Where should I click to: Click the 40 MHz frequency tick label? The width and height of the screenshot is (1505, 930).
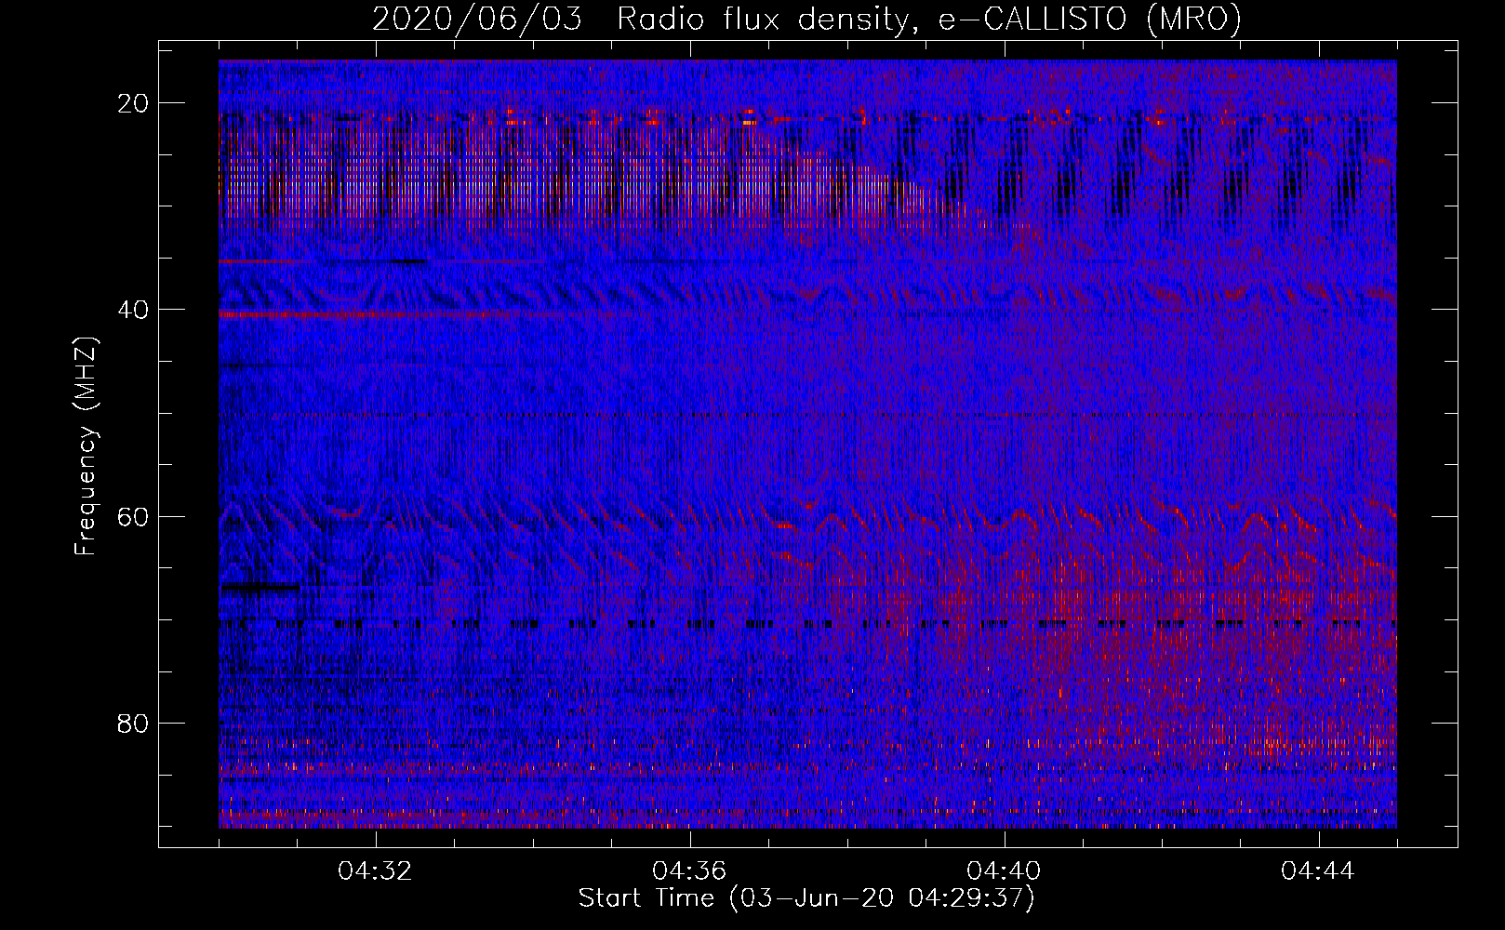134,310
